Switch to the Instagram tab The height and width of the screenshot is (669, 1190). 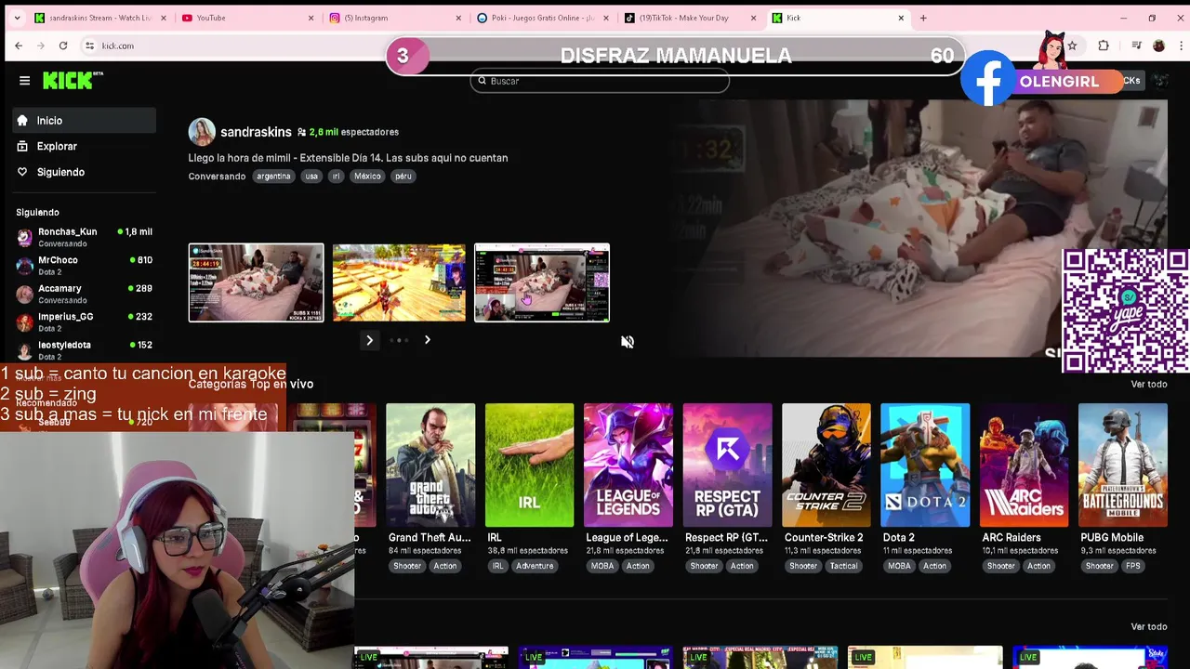[x=396, y=18]
